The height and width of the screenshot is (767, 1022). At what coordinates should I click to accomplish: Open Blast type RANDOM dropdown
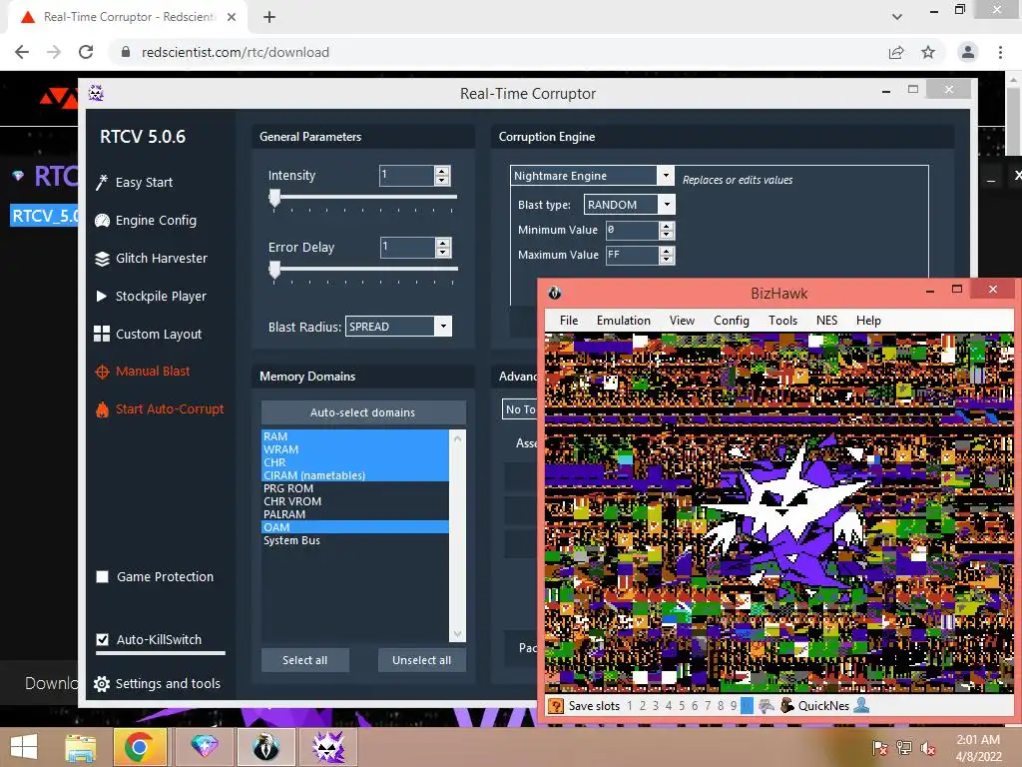[666, 205]
